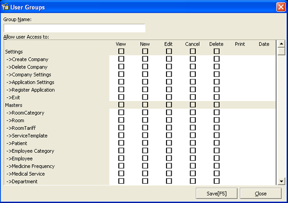Check View for Patient row
The height and width of the screenshot is (203, 288).
point(121,143)
